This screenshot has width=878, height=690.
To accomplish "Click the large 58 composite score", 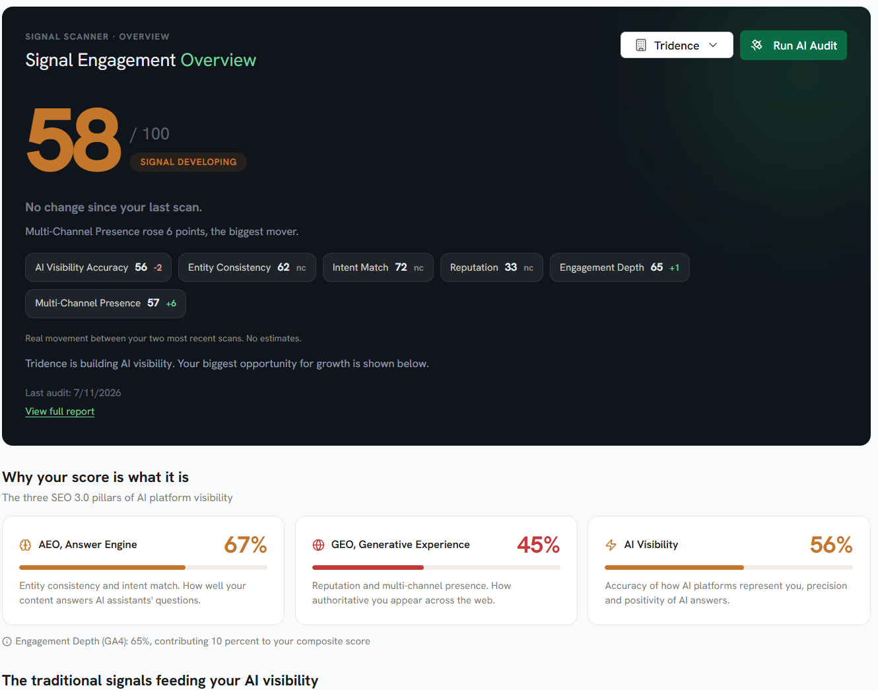I will [74, 140].
